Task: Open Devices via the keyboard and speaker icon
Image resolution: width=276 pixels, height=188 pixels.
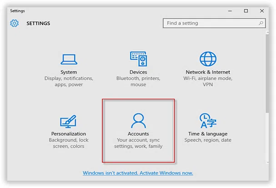Action: point(138,59)
